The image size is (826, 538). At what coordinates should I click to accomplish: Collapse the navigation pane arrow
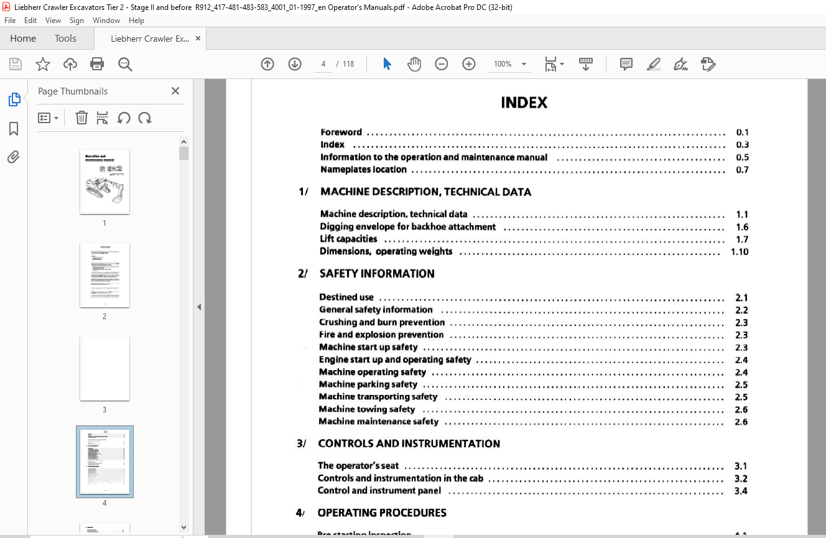199,307
